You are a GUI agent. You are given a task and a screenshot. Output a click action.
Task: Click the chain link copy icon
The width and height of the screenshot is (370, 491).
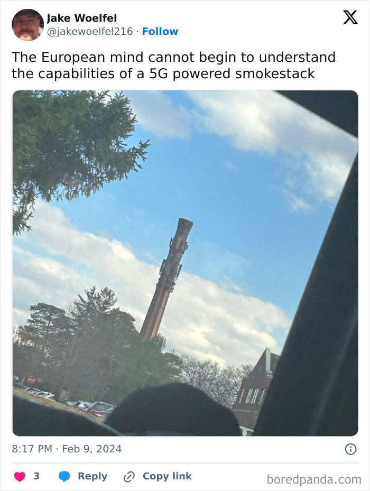click(x=129, y=477)
